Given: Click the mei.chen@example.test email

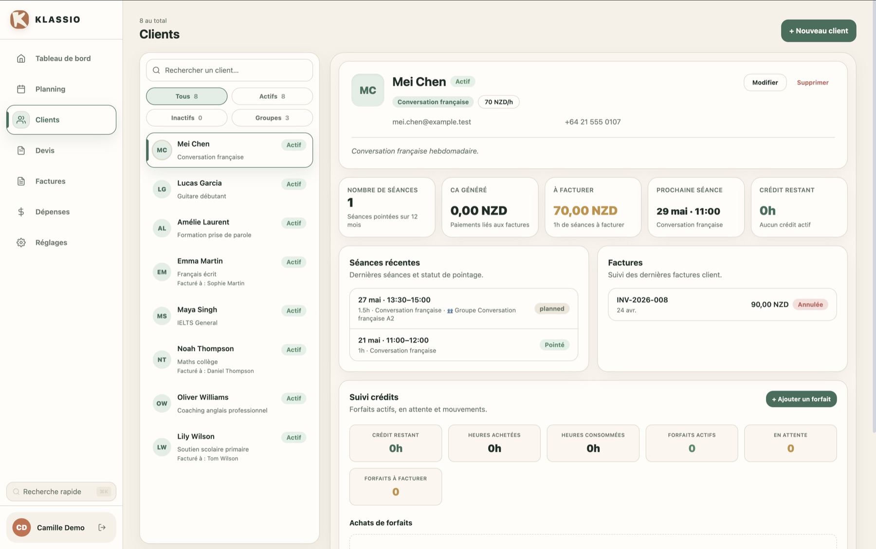Looking at the screenshot, I should pyautogui.click(x=432, y=122).
